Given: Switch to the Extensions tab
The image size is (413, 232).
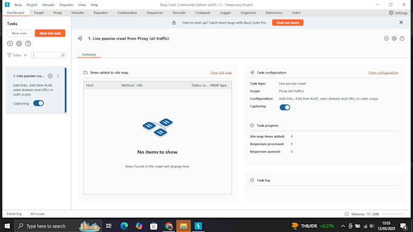Looking at the screenshot, I should click(x=274, y=13).
